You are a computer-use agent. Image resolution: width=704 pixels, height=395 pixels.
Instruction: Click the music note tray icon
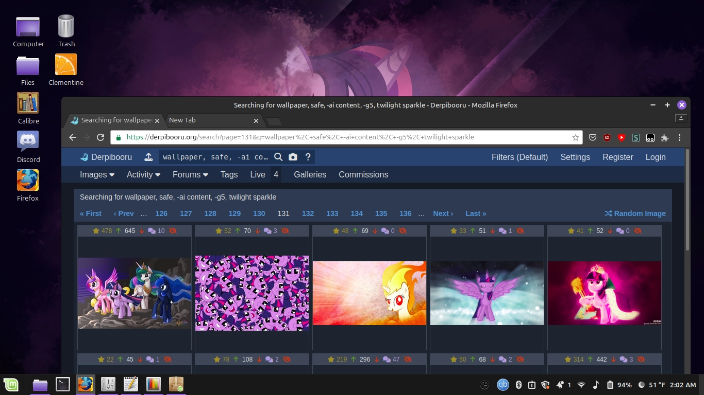click(x=596, y=385)
